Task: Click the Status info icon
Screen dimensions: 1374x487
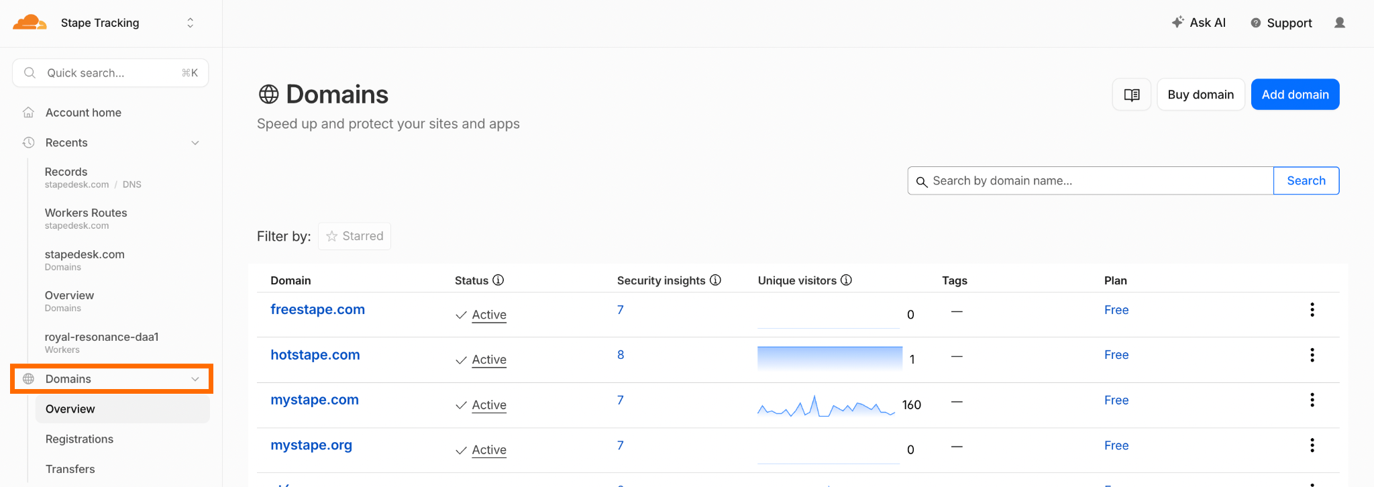Action: coord(498,280)
